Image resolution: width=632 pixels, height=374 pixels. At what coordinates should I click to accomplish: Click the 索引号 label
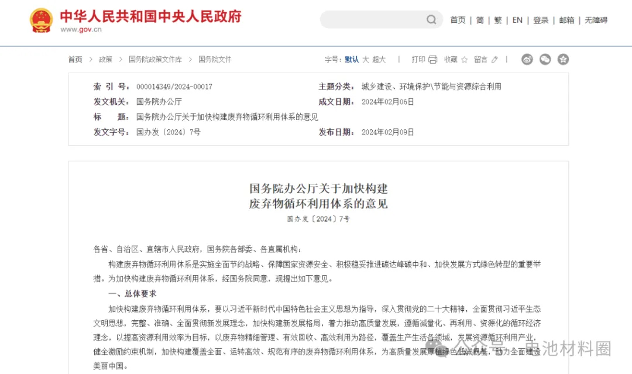[112, 87]
